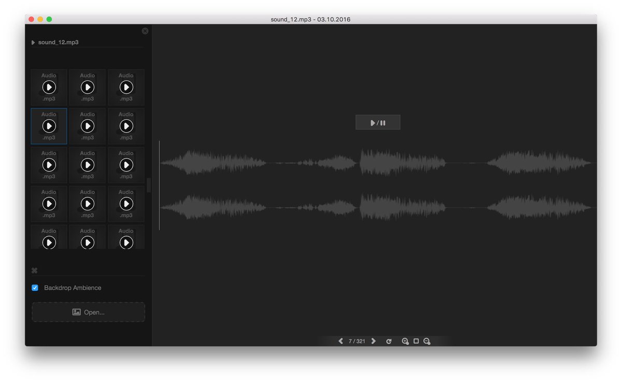Click zoom out icon at bottom toolbar
The height and width of the screenshot is (382, 622).
427,341
